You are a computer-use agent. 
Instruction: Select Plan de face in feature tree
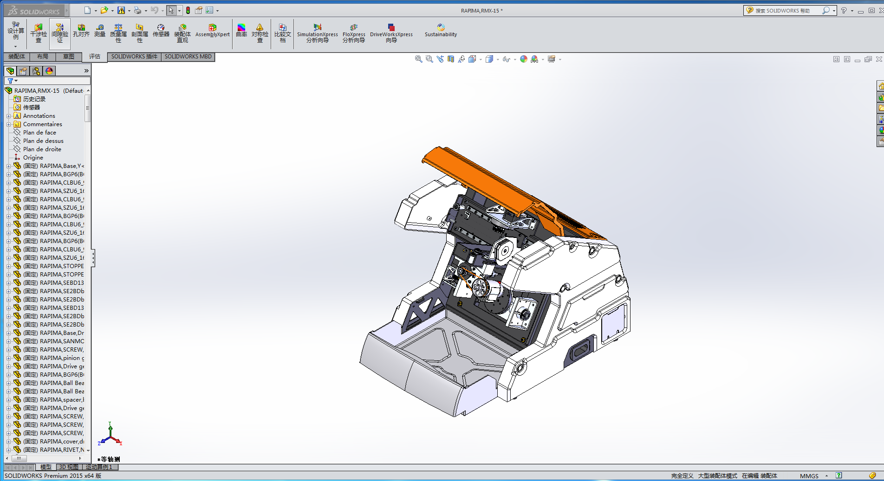tap(39, 133)
